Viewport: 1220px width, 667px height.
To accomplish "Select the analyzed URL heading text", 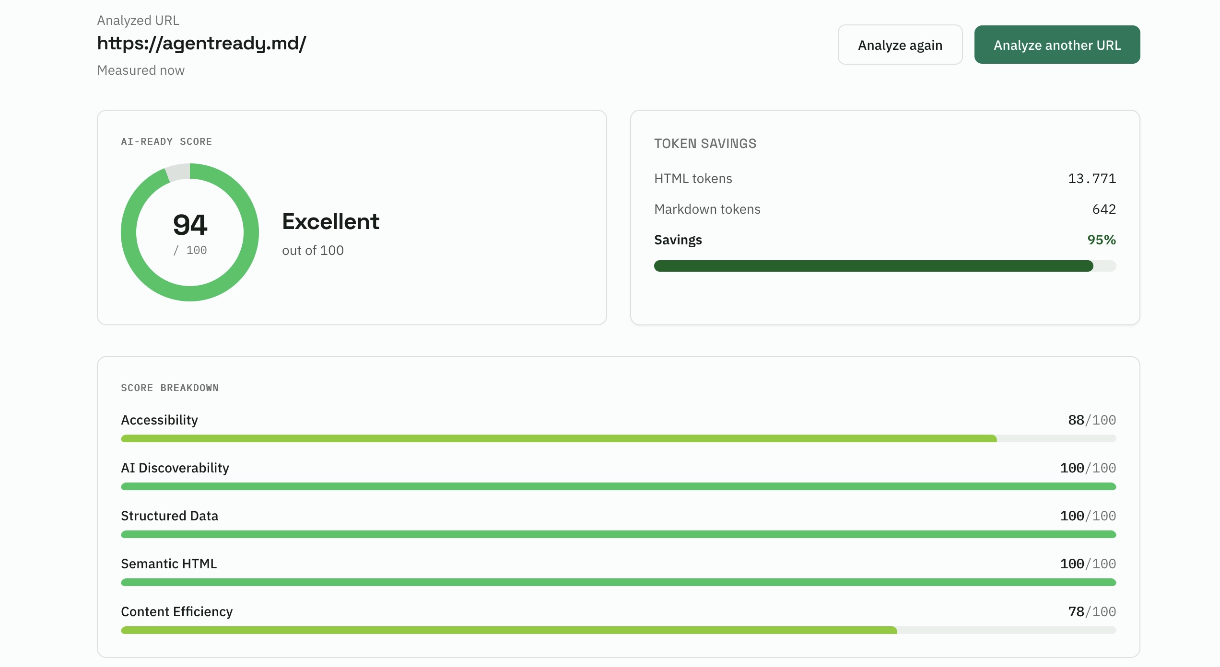I will point(201,43).
